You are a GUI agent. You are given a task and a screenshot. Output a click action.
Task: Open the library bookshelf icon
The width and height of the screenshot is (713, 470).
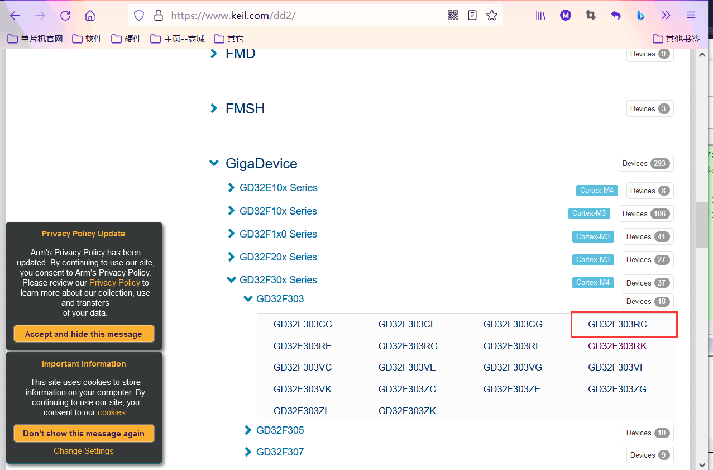point(540,15)
